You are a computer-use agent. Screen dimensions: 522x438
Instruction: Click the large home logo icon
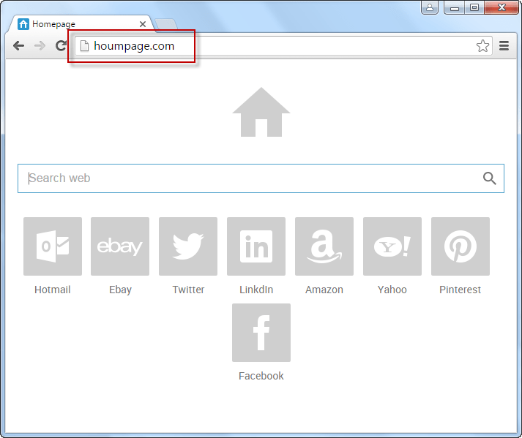[261, 112]
